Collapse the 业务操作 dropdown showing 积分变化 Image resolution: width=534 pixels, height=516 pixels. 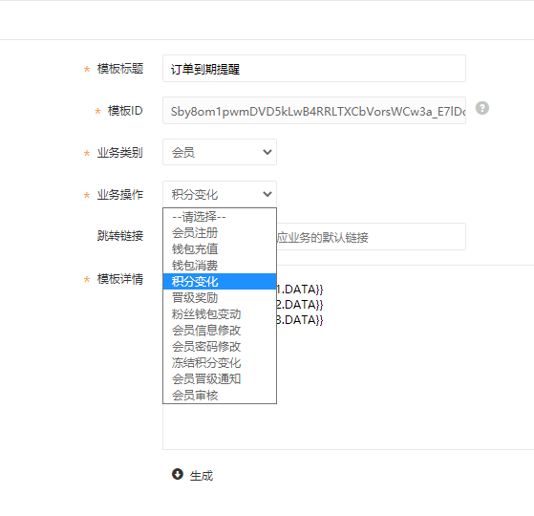(220, 194)
